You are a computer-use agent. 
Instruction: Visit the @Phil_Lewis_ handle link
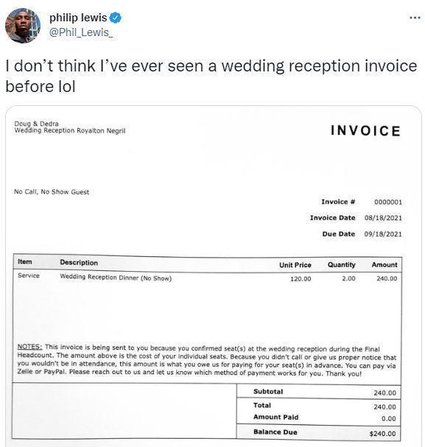pos(81,32)
